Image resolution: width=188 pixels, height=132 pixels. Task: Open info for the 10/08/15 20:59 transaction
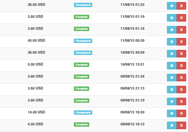pos(172,54)
